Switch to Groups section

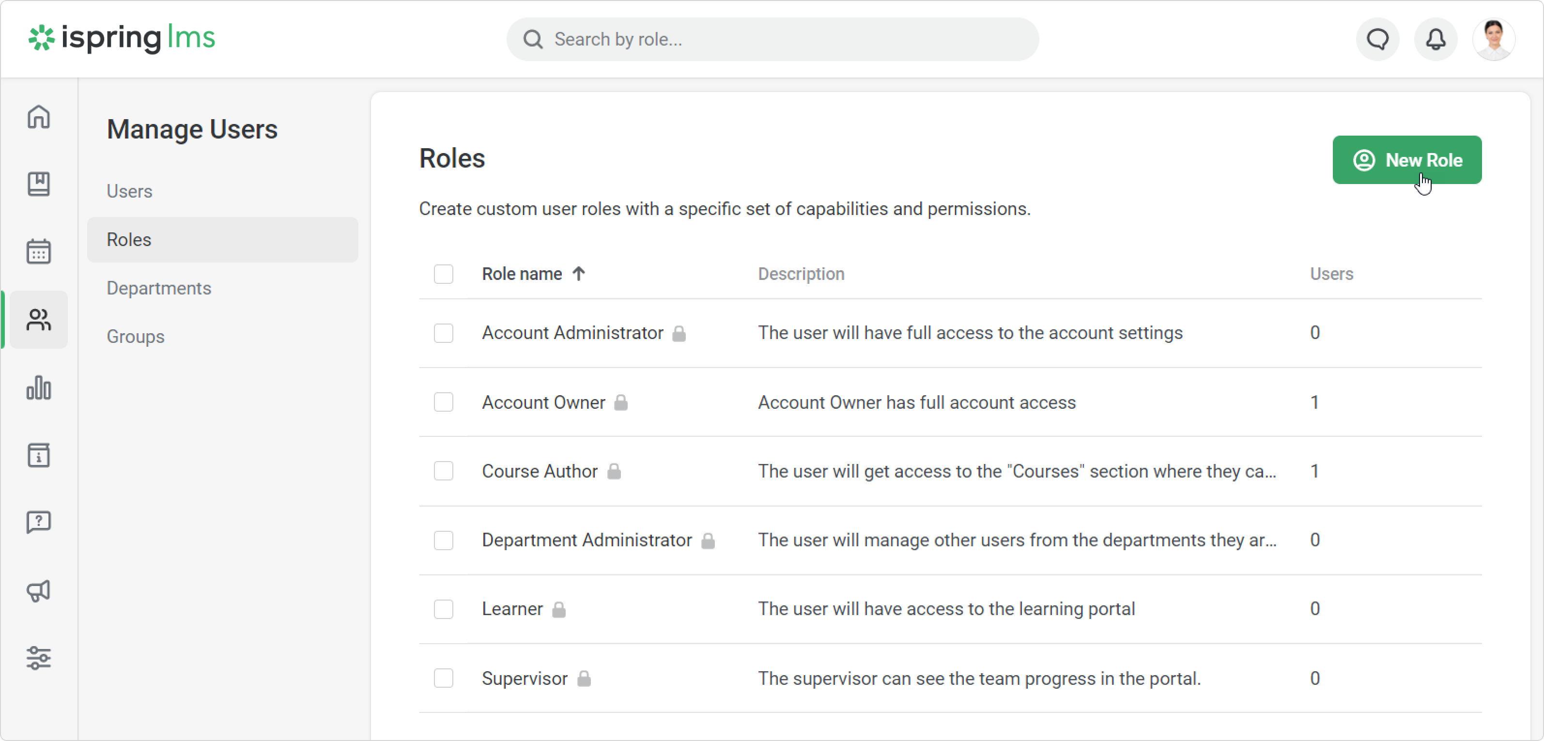click(x=136, y=337)
